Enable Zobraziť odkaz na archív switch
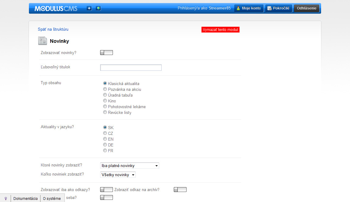Image resolution: width=350 pixels, height=202 pixels. [180, 190]
